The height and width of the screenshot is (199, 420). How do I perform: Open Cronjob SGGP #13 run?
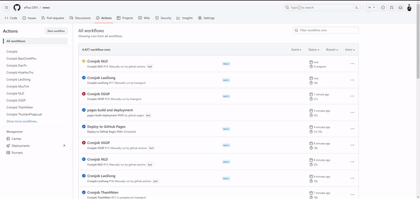click(x=99, y=143)
